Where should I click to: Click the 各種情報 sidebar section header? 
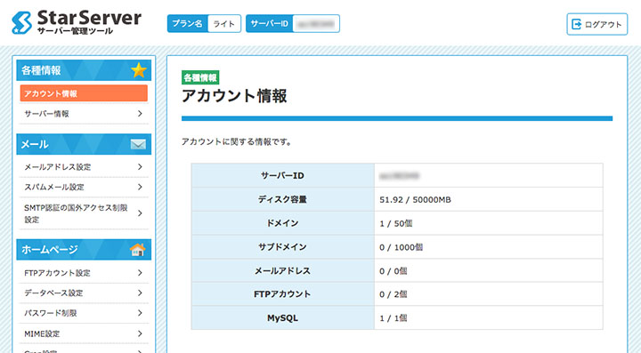click(x=84, y=70)
